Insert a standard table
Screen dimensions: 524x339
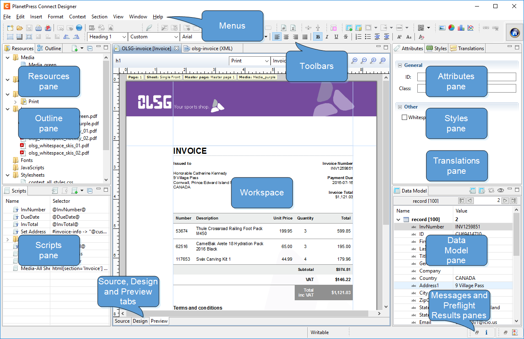click(349, 28)
